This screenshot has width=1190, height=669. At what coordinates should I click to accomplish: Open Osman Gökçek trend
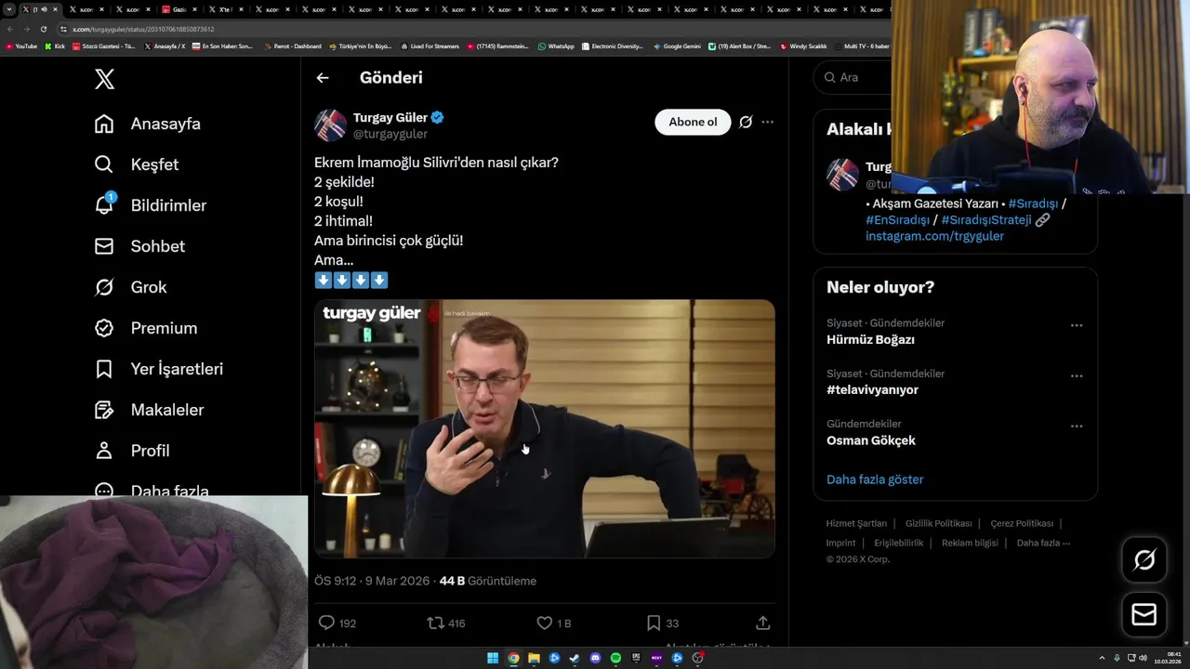(x=871, y=440)
